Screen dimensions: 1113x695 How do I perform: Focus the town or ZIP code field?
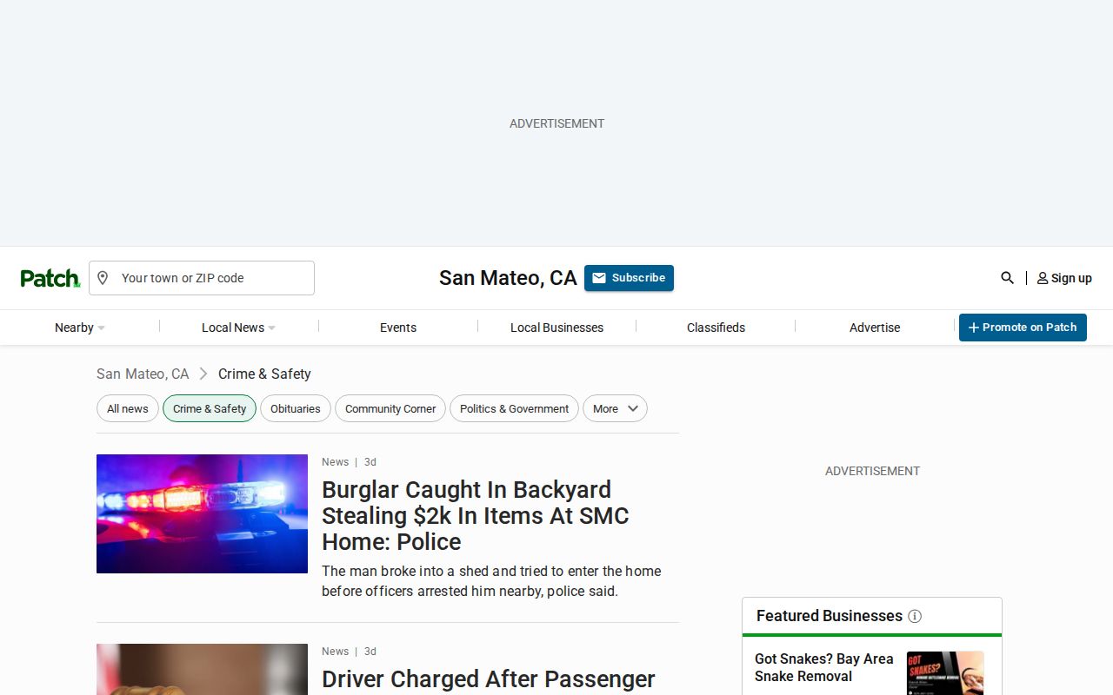pos(202,278)
